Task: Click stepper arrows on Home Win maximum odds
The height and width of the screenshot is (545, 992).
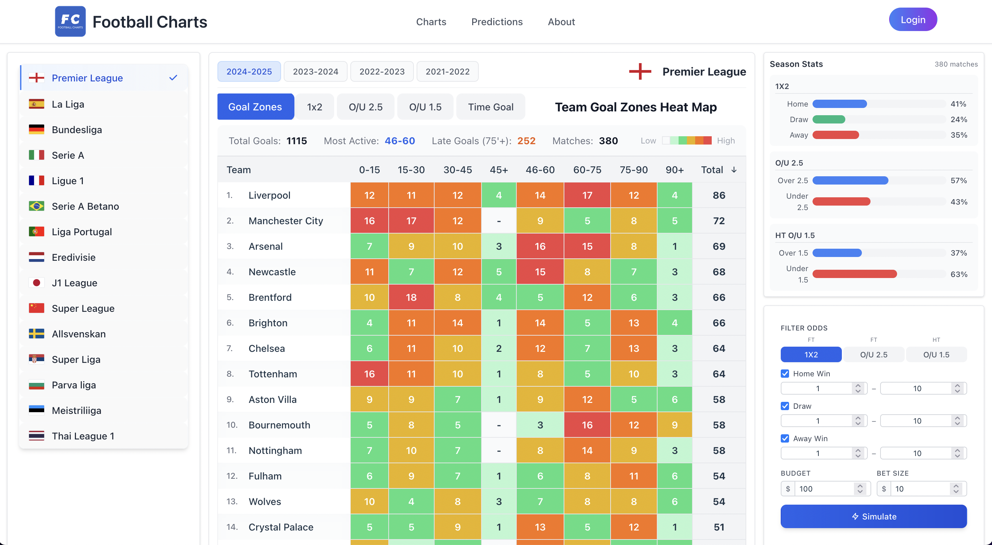Action: coord(958,388)
